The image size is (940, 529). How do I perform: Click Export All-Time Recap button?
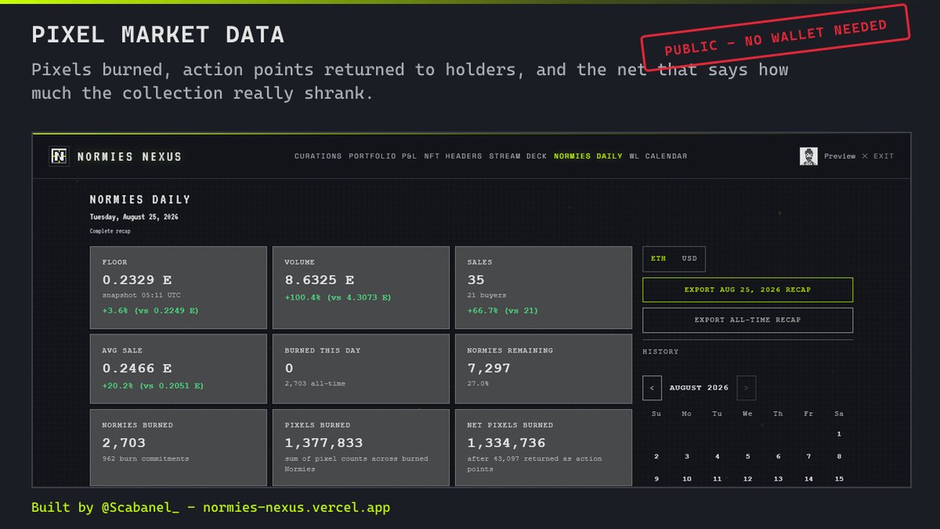point(748,320)
